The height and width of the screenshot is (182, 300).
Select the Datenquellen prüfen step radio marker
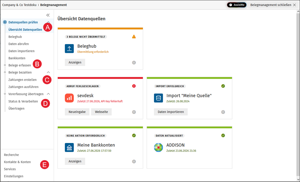point(5,22)
